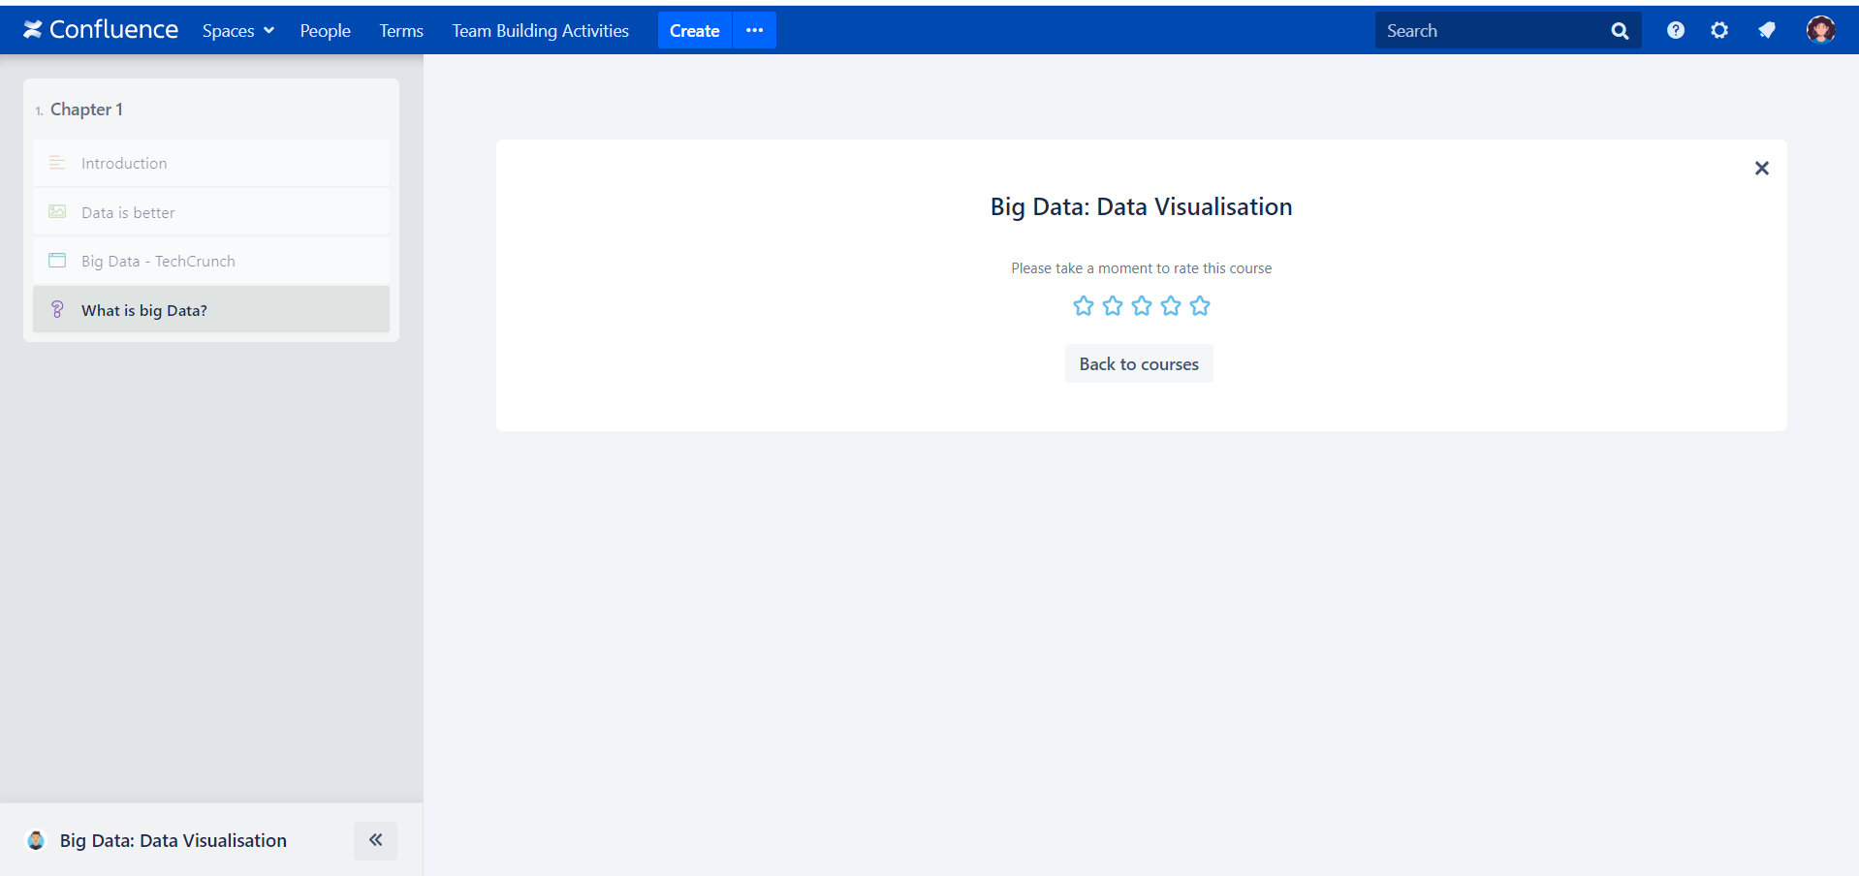The height and width of the screenshot is (876, 1859).
Task: Open Team Building Activities in navigation
Action: [540, 31]
